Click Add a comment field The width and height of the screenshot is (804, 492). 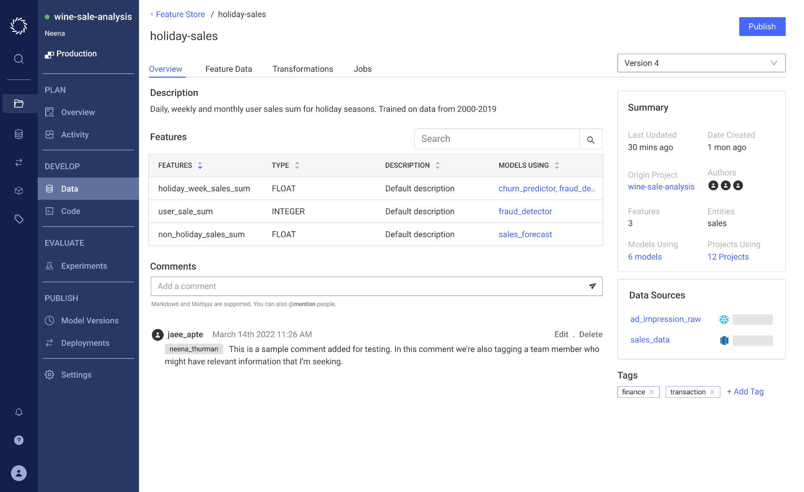[368, 286]
